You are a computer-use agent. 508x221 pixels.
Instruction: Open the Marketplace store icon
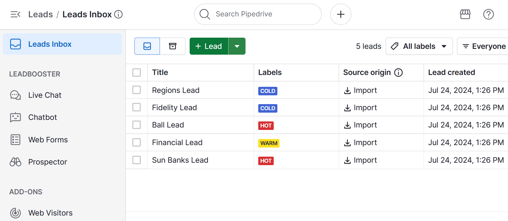click(465, 14)
